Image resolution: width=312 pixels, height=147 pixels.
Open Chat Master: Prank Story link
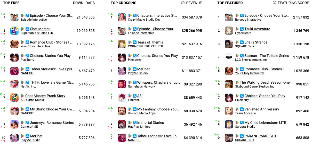45,96
